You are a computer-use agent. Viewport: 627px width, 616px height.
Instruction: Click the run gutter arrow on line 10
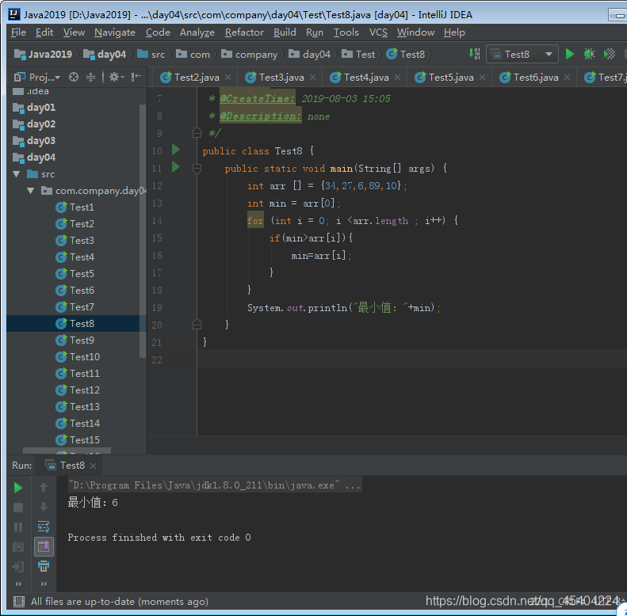pos(175,150)
